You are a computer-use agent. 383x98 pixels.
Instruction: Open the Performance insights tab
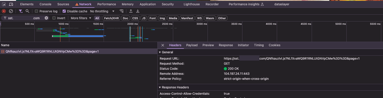tap(246, 4)
